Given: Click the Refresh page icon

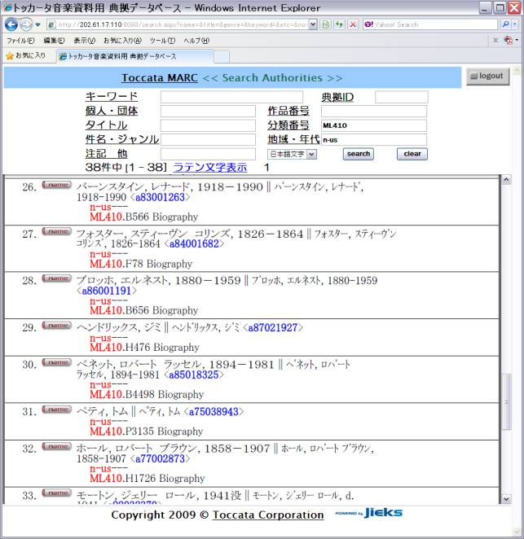Looking at the screenshot, I should (x=340, y=24).
